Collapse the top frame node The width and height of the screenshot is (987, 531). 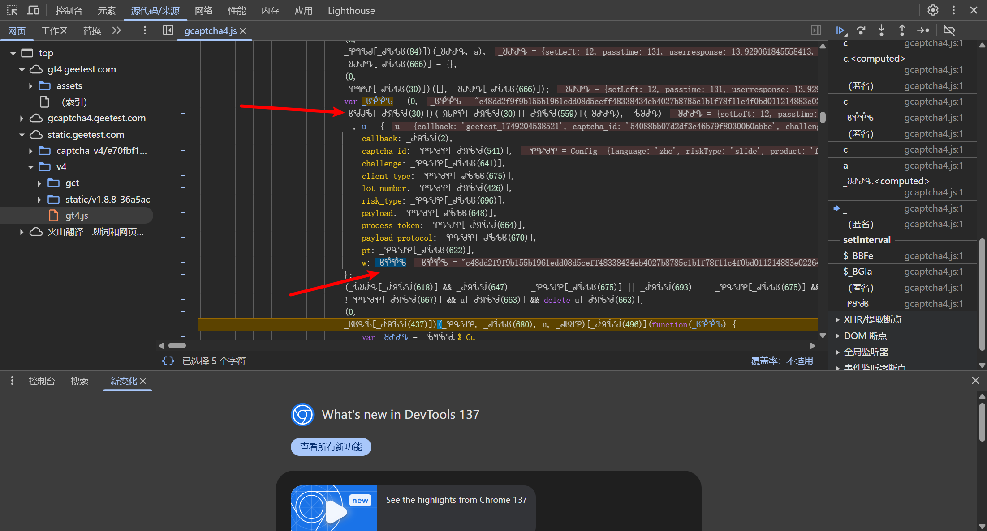point(13,53)
